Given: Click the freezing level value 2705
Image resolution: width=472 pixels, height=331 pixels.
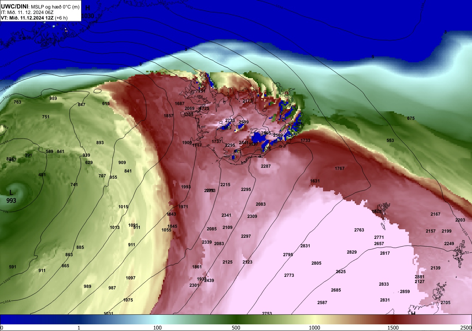Looking at the screenshot, I should point(445,303).
